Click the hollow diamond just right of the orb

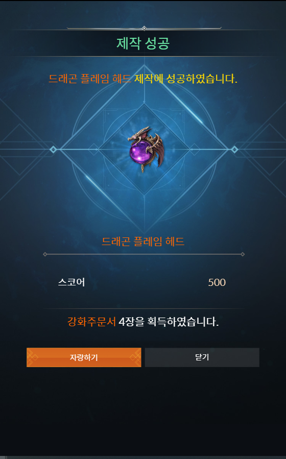[x=195, y=149]
